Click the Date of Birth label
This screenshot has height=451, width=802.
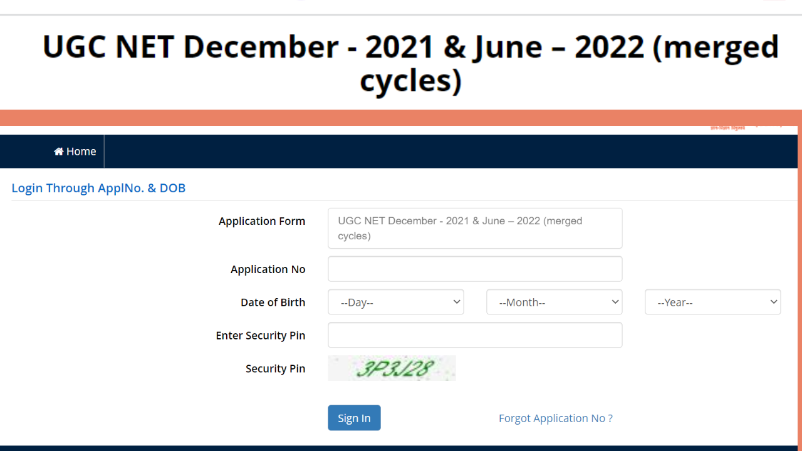(x=273, y=303)
